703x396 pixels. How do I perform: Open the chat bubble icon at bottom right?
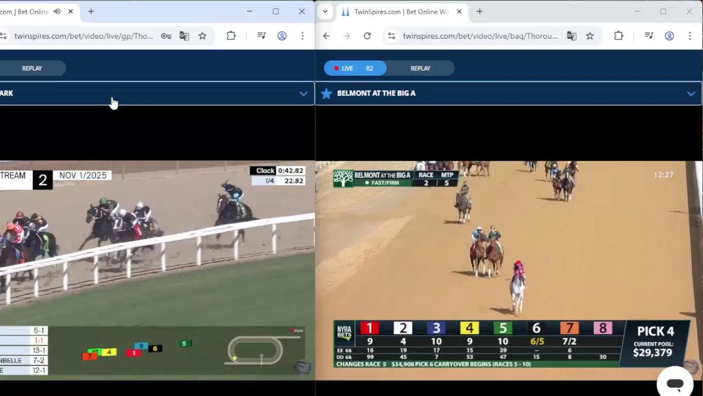click(x=675, y=384)
